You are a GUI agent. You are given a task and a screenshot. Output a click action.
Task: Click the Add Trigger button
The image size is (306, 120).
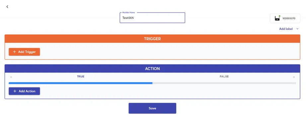[x=25, y=52]
